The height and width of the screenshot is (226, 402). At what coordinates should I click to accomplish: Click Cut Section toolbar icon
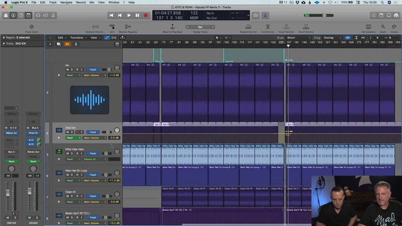pyautogui.click(x=268, y=27)
